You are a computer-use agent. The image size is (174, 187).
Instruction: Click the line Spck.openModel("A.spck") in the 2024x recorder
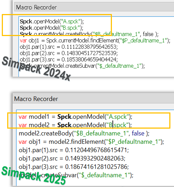52,22
